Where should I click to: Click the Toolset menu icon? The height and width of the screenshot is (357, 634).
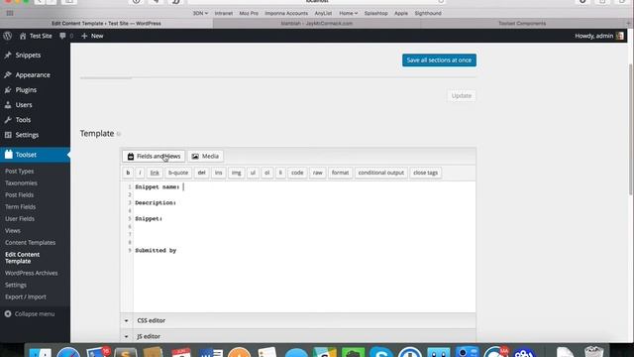click(x=9, y=155)
